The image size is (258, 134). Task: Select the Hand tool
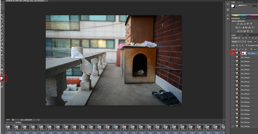pyautogui.click(x=2, y=69)
